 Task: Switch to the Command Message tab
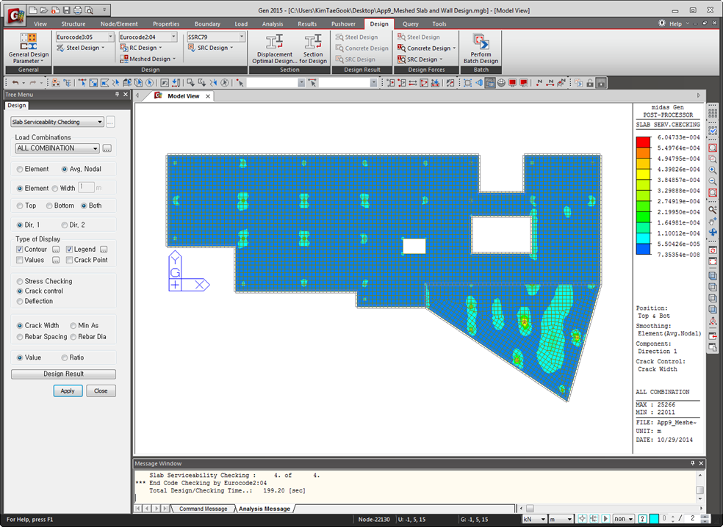click(x=203, y=509)
